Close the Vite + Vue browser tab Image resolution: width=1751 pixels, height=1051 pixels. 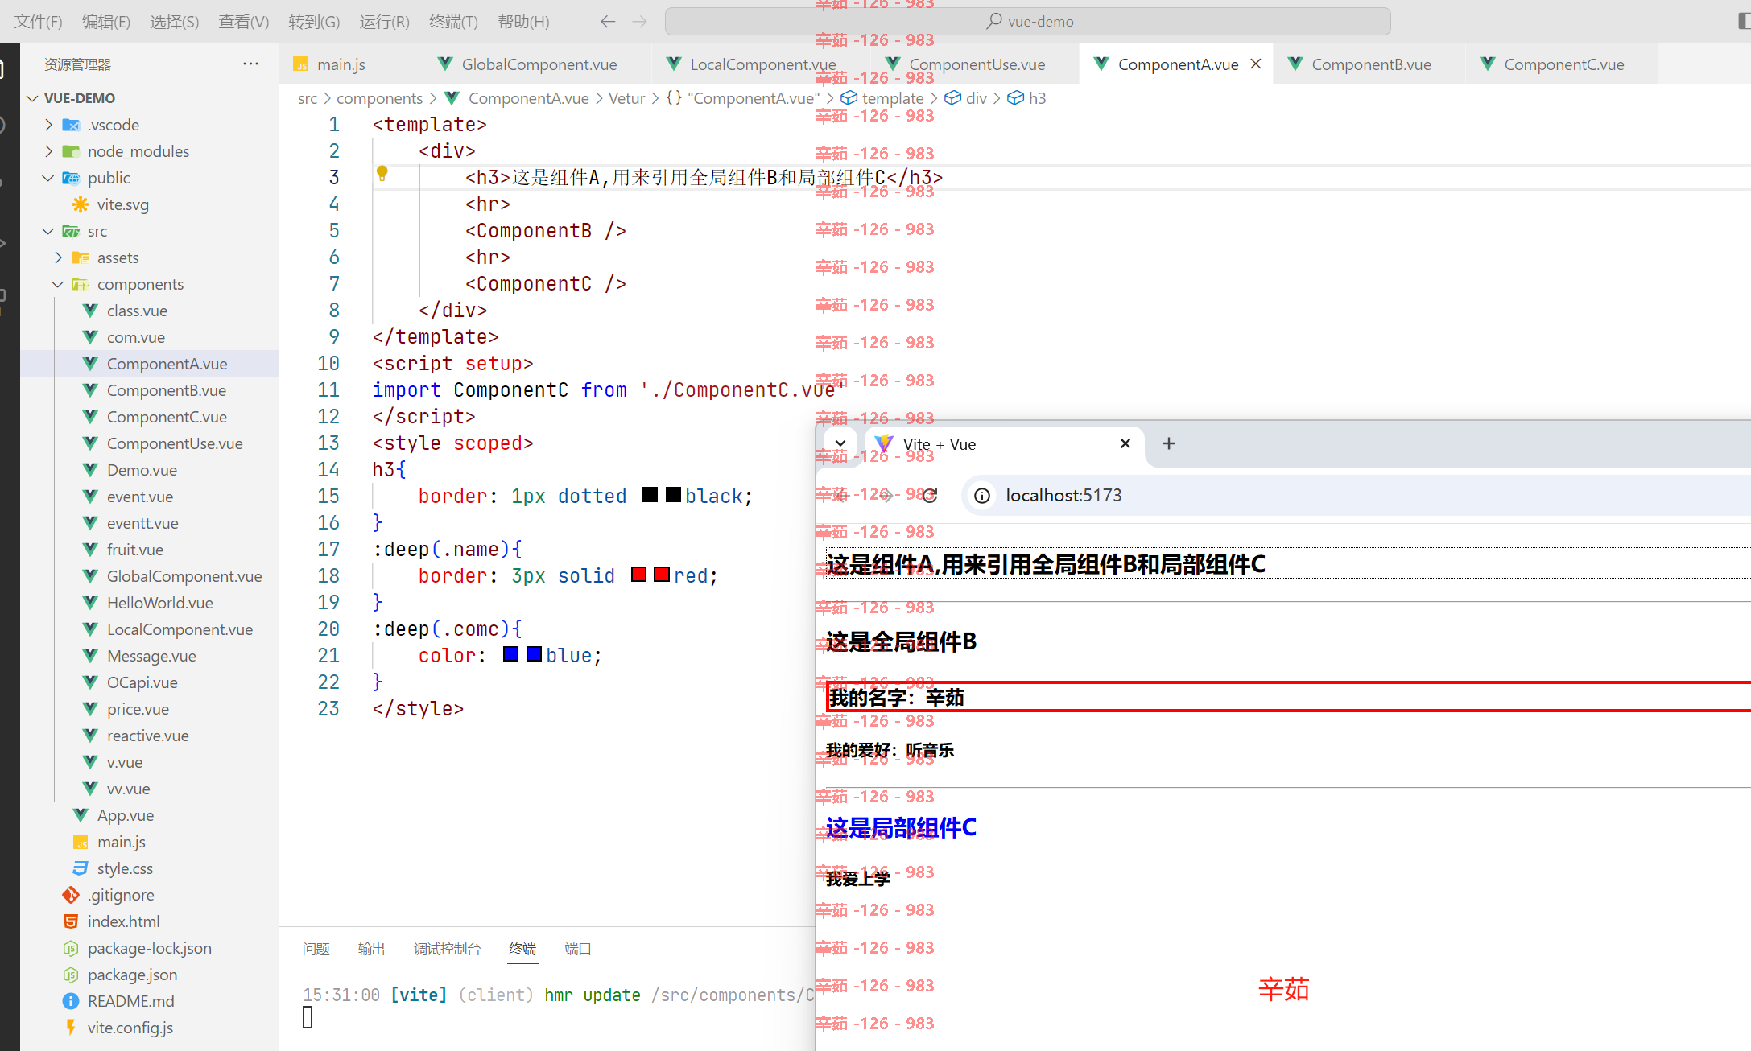(1125, 443)
